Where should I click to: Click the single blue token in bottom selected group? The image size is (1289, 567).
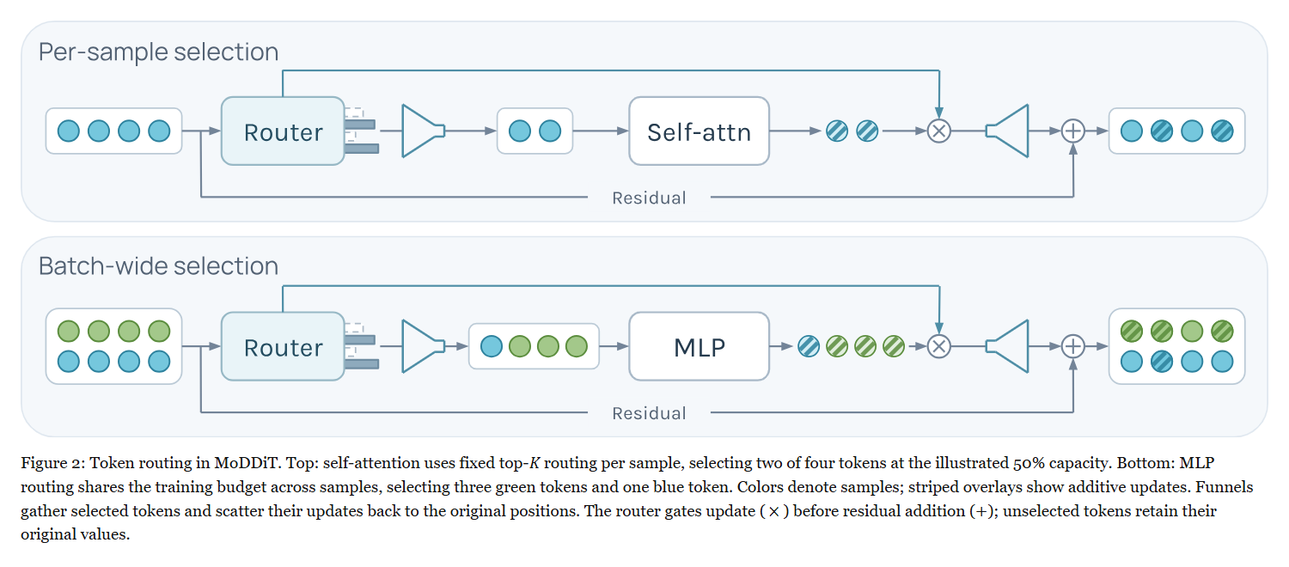(x=492, y=347)
